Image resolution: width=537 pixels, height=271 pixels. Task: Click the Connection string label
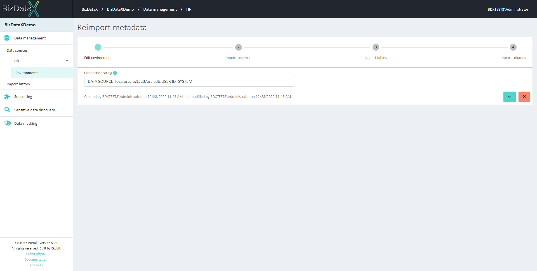[x=98, y=73]
